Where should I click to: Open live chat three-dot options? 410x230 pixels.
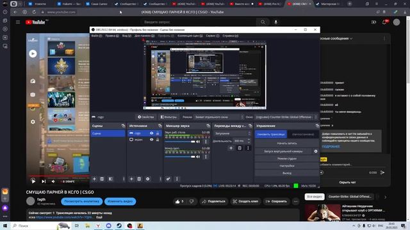coord(384,38)
